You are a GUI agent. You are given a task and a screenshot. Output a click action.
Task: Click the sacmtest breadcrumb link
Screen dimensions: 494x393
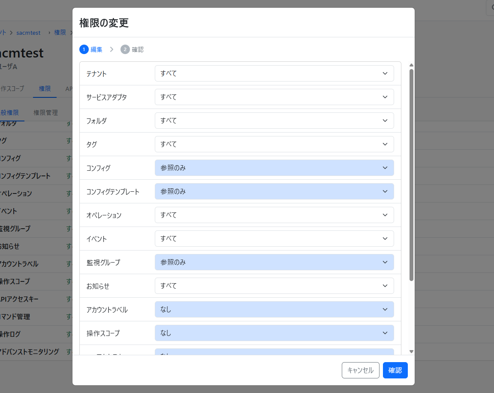pos(28,33)
